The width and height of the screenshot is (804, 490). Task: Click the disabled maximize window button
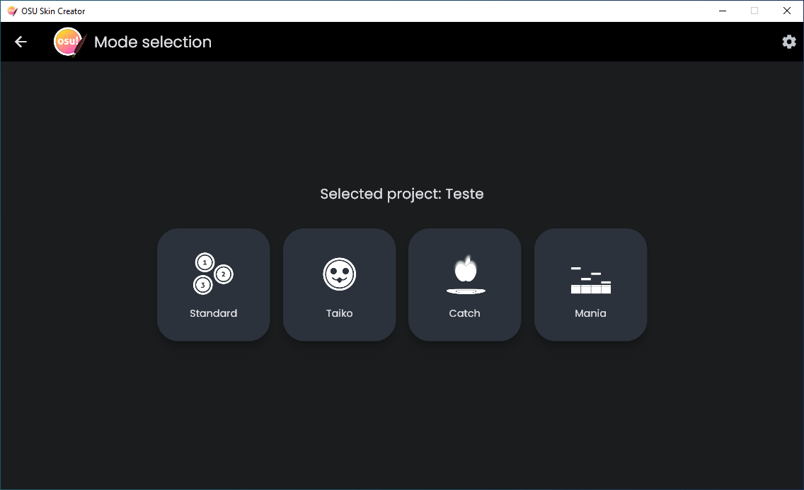(x=754, y=11)
